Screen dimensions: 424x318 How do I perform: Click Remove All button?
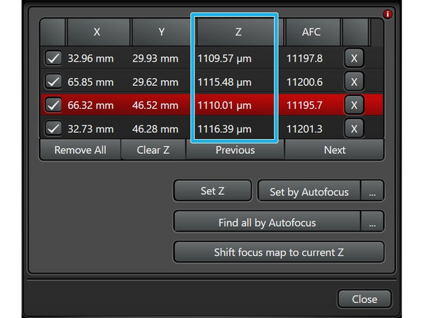(80, 150)
